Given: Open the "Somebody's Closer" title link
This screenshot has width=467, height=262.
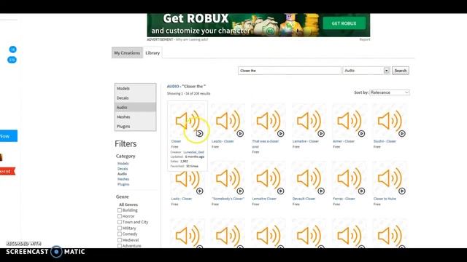Looking at the screenshot, I should [x=228, y=199].
